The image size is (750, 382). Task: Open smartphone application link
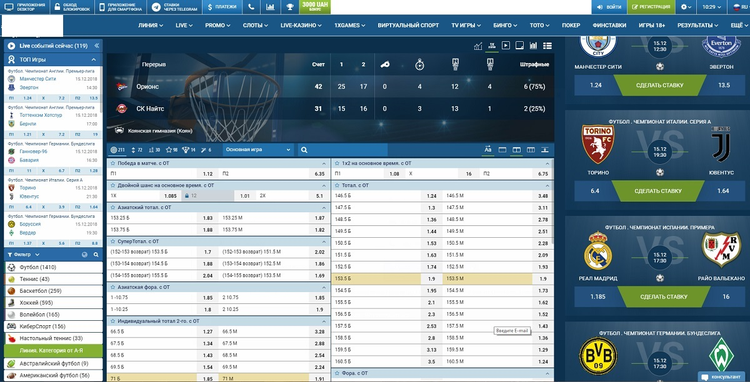coord(122,7)
